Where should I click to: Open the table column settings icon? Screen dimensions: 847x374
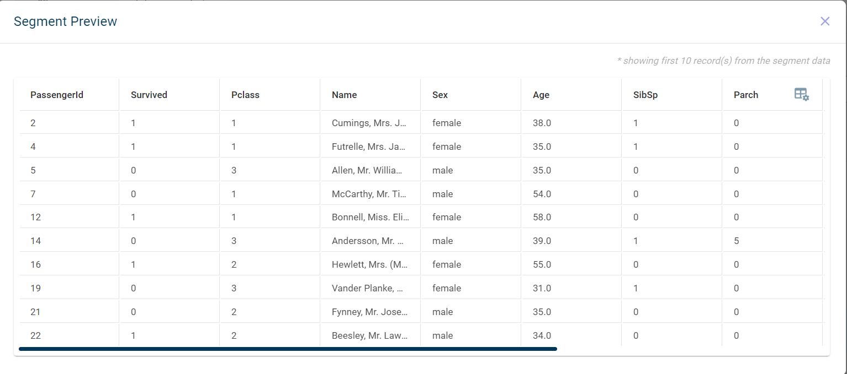click(x=801, y=94)
